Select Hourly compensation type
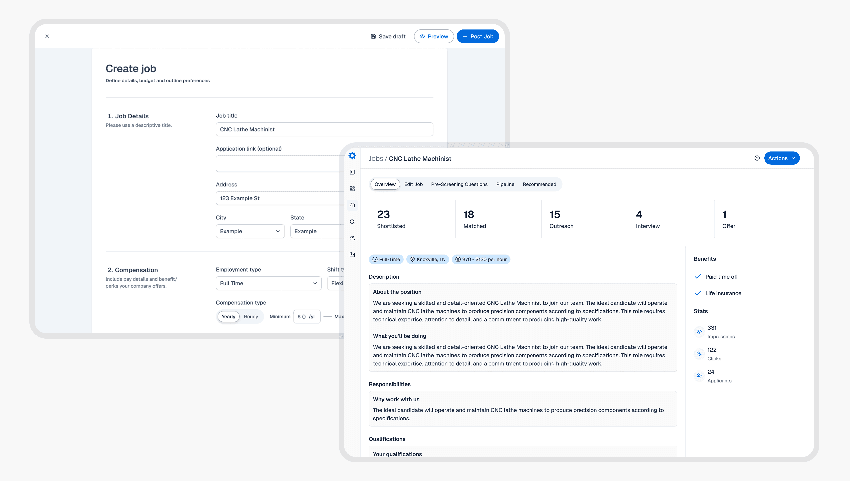The image size is (850, 481). 251,317
